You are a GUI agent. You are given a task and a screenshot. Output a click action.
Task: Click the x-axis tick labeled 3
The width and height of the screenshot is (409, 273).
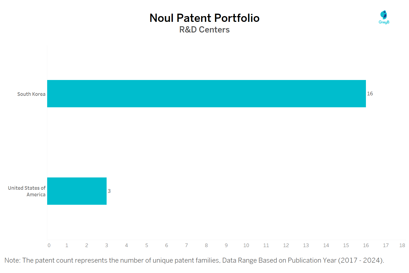point(107,245)
